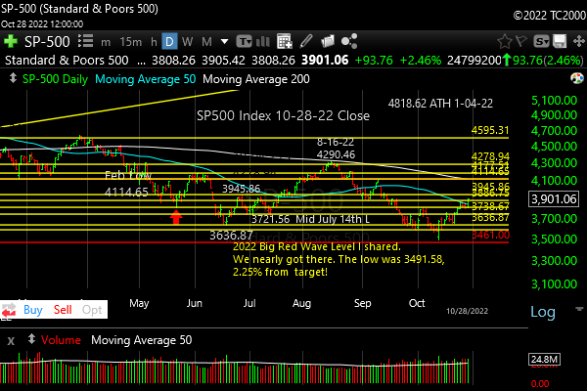Switch to the Weekly (W) timeframe
Image resolution: width=587 pixels, height=391 pixels.
pos(186,42)
